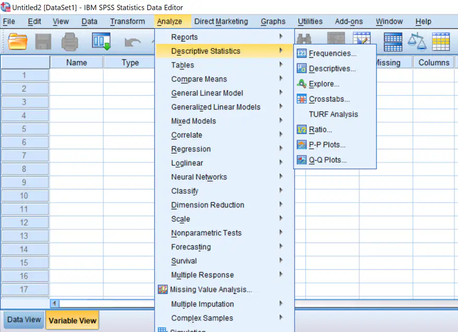Open the File menu
The width and height of the screenshot is (458, 332).
(x=9, y=21)
